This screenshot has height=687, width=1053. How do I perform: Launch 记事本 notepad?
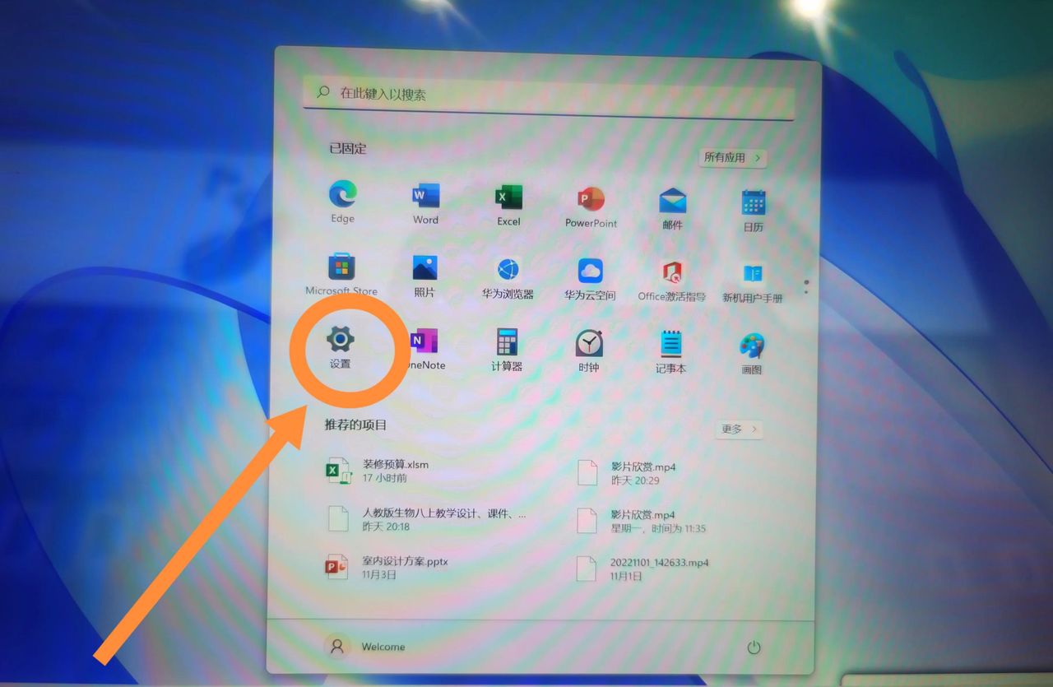point(670,353)
